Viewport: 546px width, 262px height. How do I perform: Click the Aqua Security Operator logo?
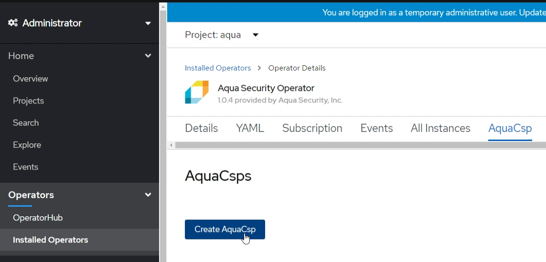coord(197,92)
